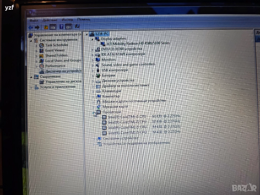Expand the Sound, video and game controllers node

[93, 65]
